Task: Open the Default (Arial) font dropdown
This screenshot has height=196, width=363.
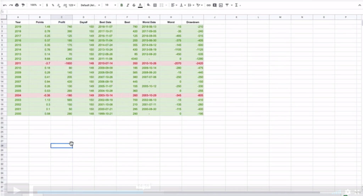Action: pyautogui.click(x=90, y=5)
